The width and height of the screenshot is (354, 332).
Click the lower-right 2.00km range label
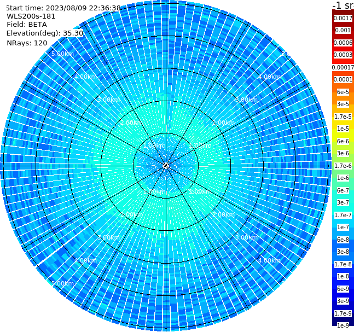[x=223, y=214]
